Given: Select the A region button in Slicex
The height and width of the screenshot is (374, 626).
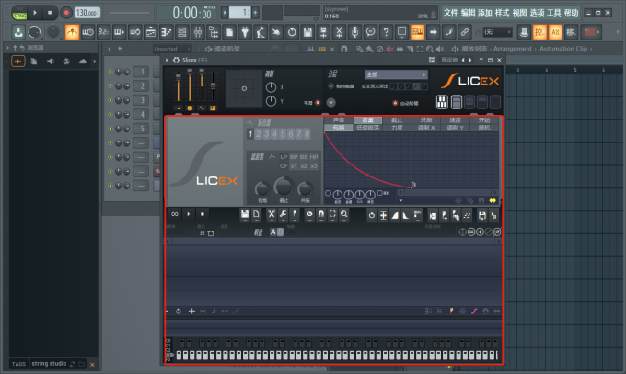Looking at the screenshot, I should point(273,232).
